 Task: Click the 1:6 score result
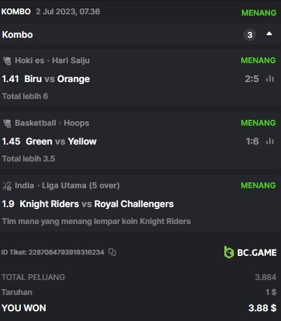pyautogui.click(x=252, y=141)
